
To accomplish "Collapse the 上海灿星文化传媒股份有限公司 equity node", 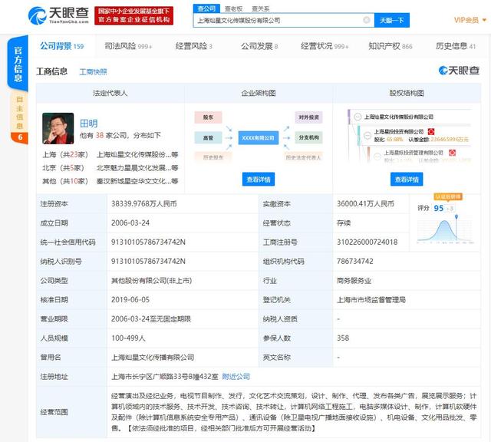I will pyautogui.click(x=358, y=117).
